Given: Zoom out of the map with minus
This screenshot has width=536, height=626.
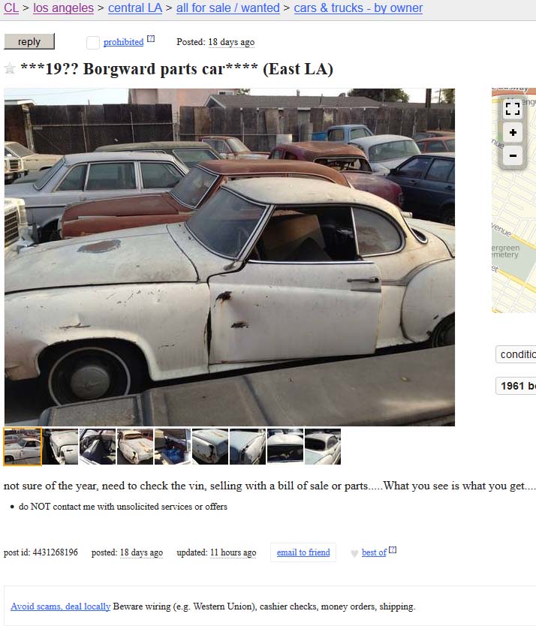Looking at the screenshot, I should pyautogui.click(x=513, y=155).
